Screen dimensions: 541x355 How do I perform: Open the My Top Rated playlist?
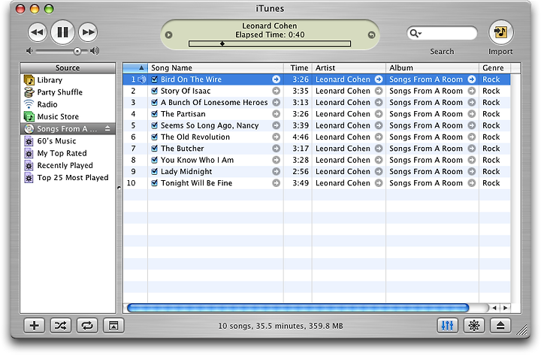68,153
